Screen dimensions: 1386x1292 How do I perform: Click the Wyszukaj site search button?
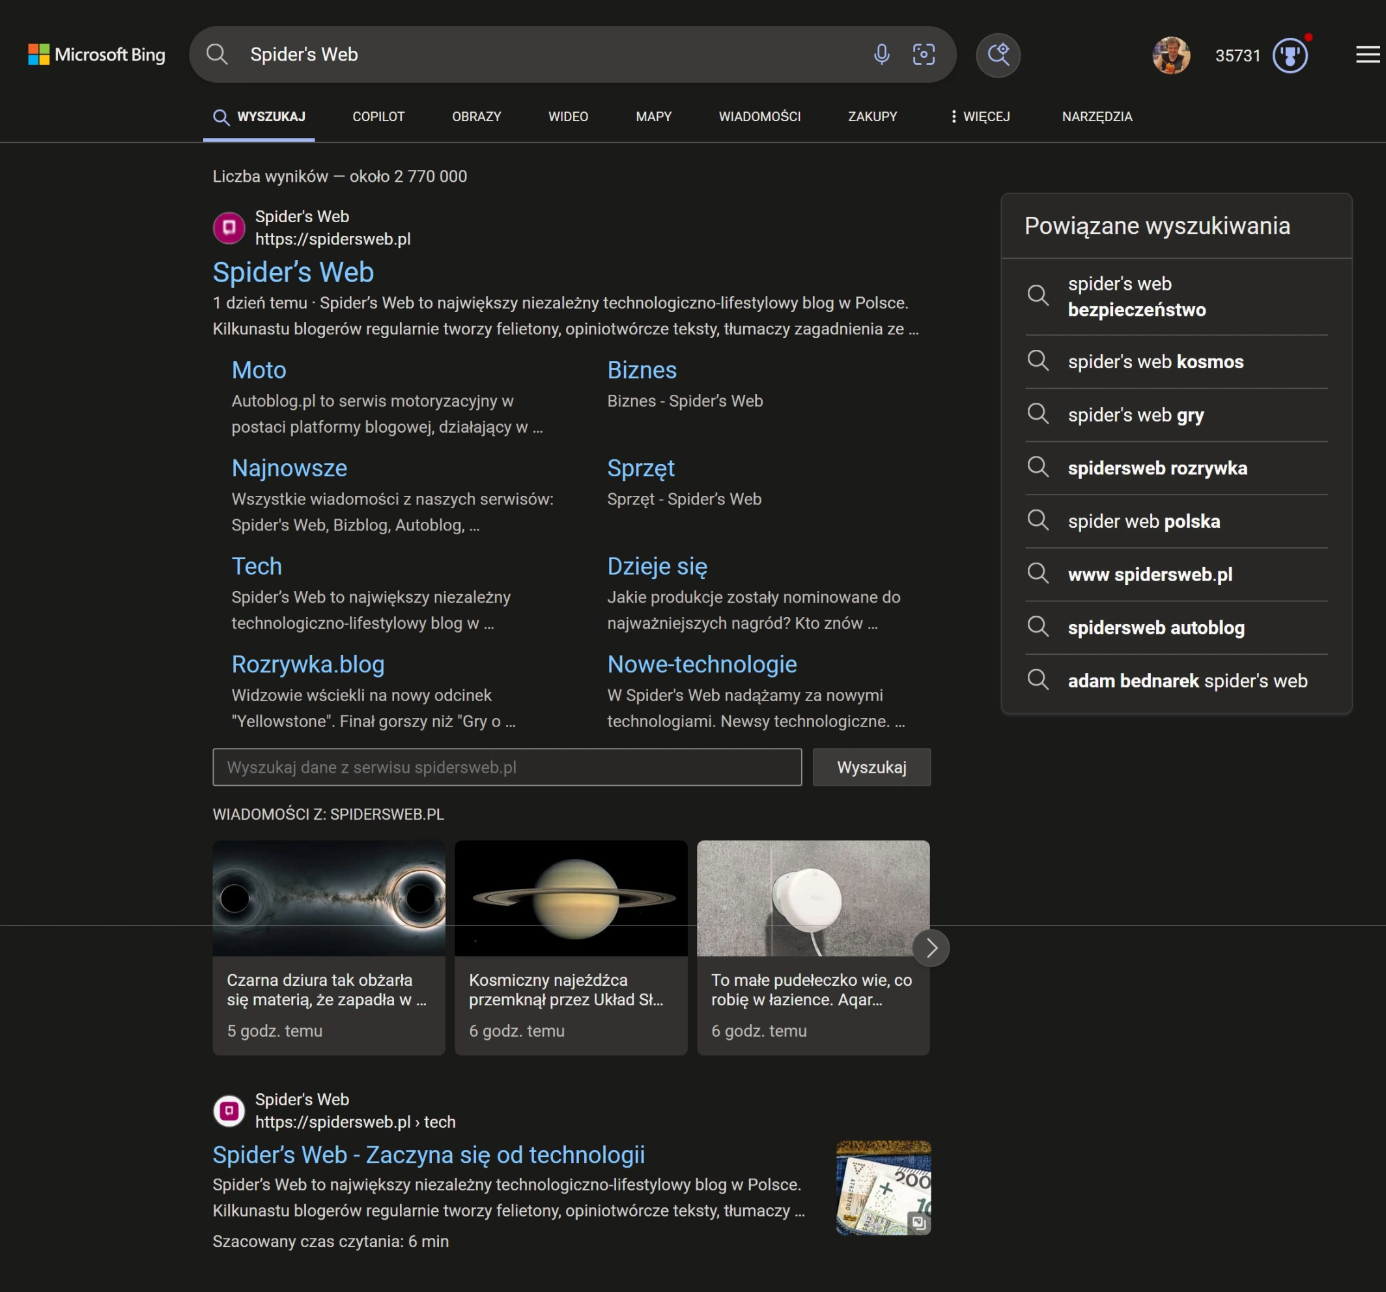coord(871,767)
